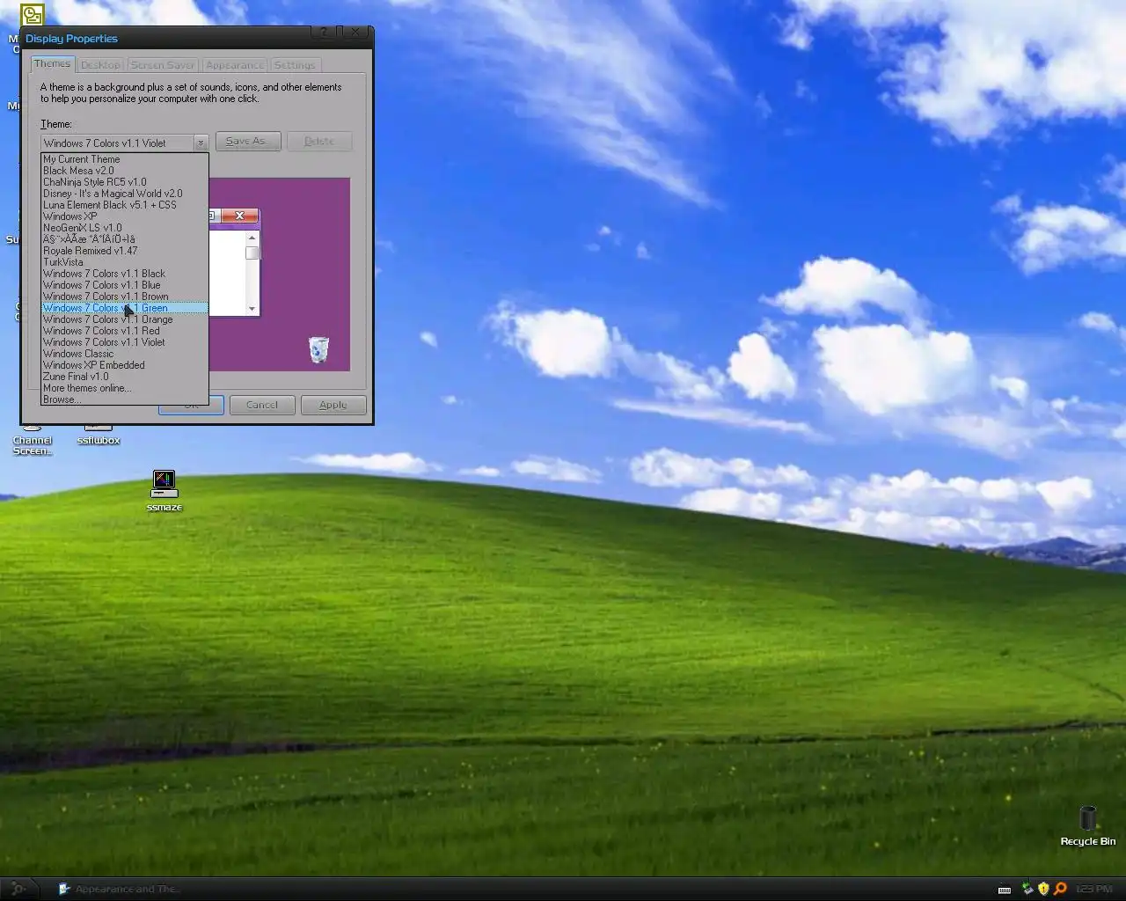Switch to the Settings tab
Screen dimensions: 1126x901
pos(295,65)
